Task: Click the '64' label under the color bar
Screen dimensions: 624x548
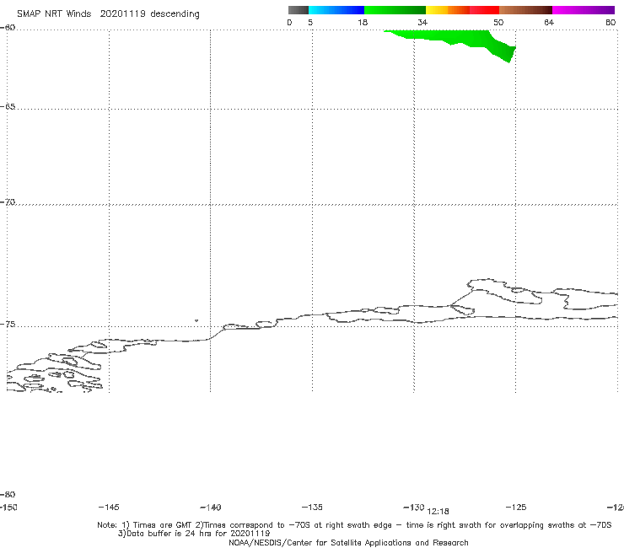Action: tap(549, 22)
